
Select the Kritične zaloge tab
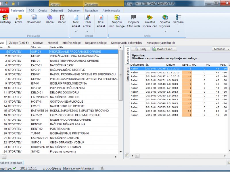[x=71, y=43]
